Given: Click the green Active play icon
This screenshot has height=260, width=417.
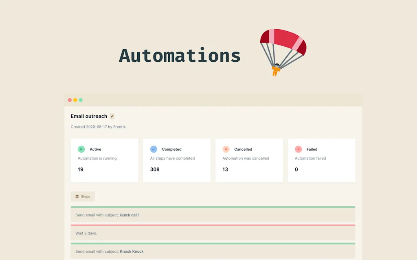Looking at the screenshot, I should point(81,149).
